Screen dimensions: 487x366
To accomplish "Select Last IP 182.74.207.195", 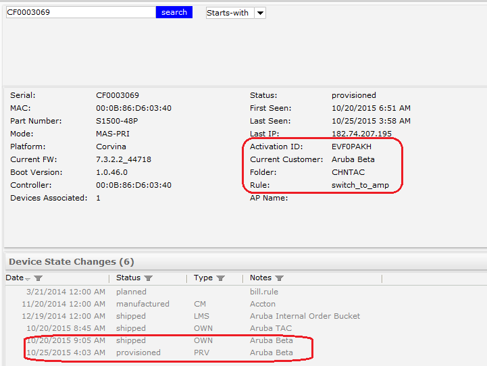I will [x=361, y=134].
